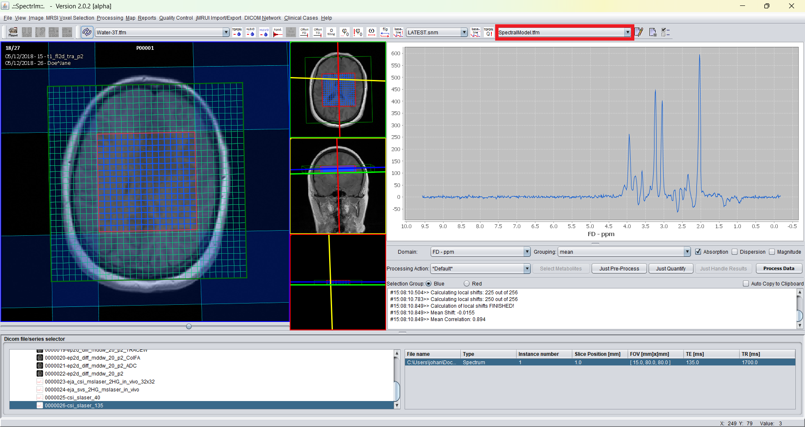Screen dimensions: 805x427
Task: Click the axial head thumbnail view
Action: [x=338, y=90]
